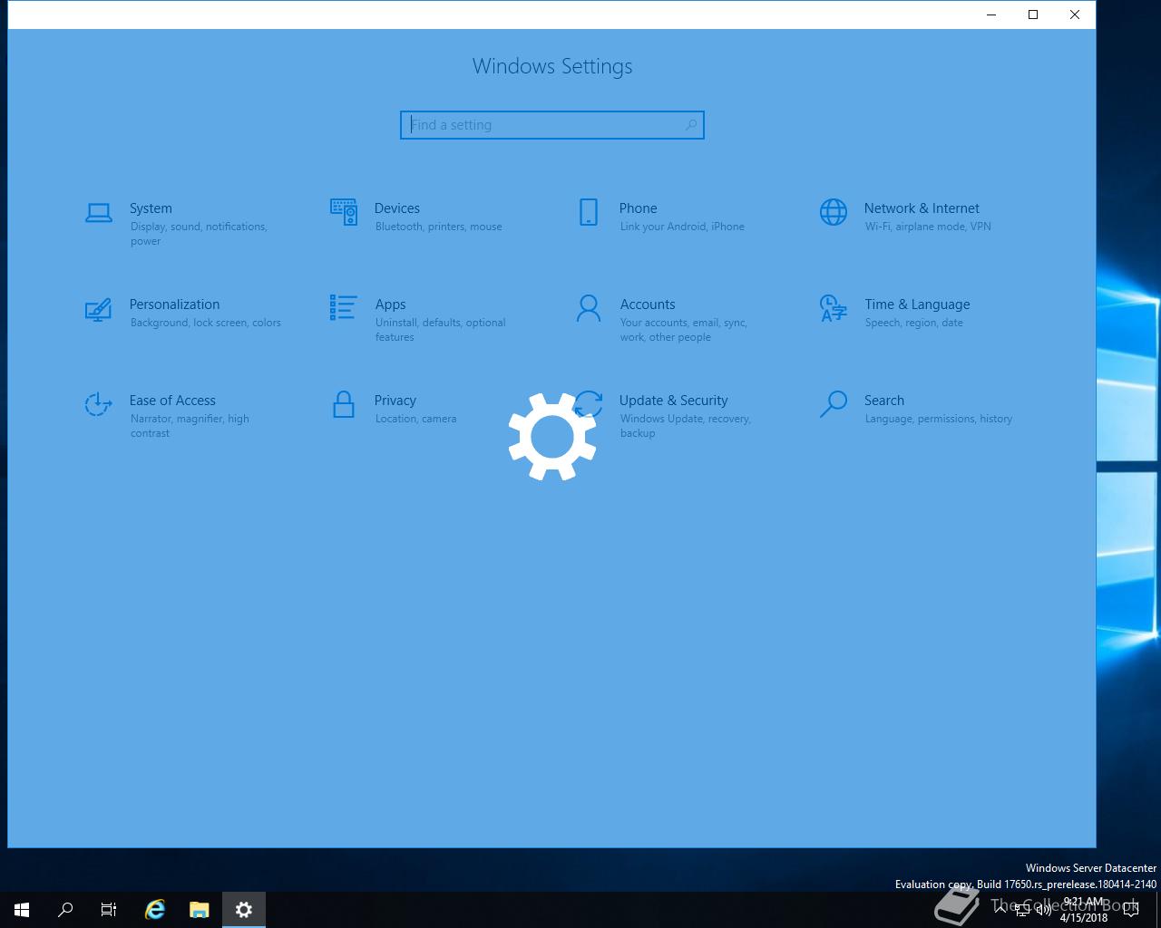Go to Update & Security label
Screen dimensions: 1161x928
[x=674, y=401]
